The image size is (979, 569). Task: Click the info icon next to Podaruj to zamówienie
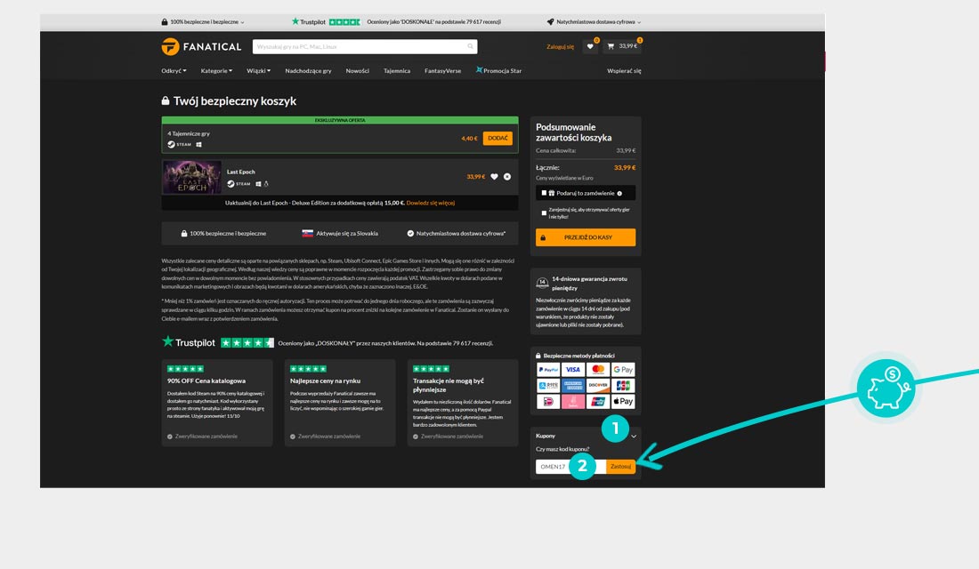point(619,194)
